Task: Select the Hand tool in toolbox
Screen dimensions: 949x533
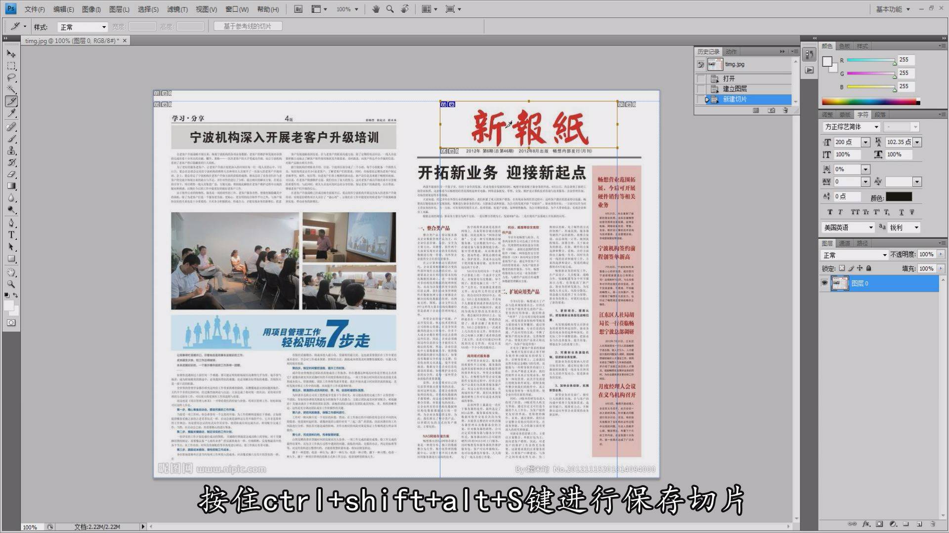Action: pos(11,272)
